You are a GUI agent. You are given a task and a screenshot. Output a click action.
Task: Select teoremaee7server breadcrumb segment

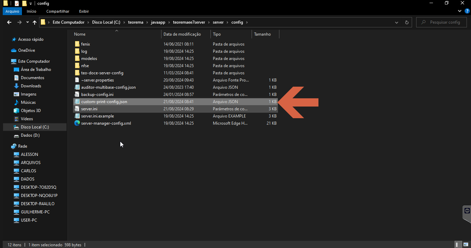pyautogui.click(x=189, y=22)
